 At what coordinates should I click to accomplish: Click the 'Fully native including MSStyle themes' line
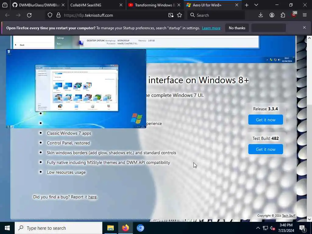[x=108, y=163]
